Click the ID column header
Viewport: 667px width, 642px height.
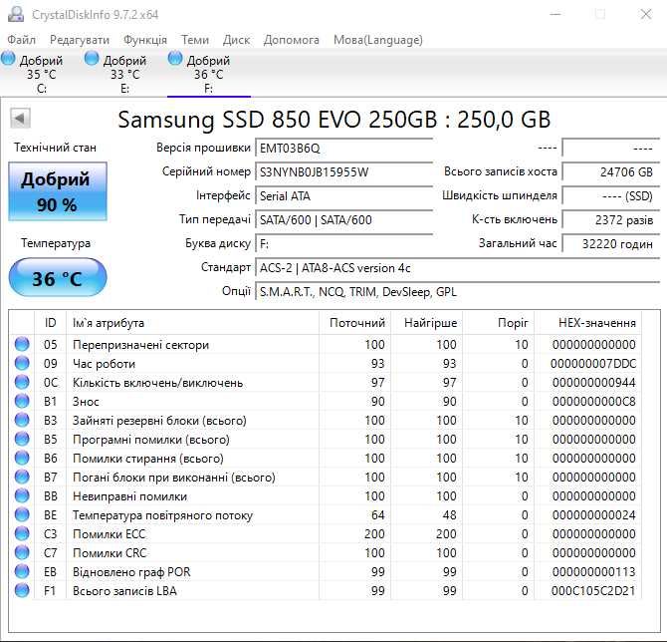pyautogui.click(x=50, y=322)
